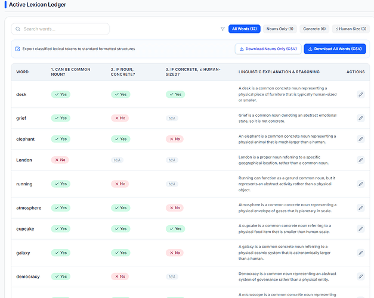Click the grief concrete No badge

[x=120, y=118]
